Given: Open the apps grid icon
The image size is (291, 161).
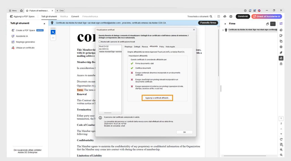Looking at the screenshot, I should coord(255,10).
